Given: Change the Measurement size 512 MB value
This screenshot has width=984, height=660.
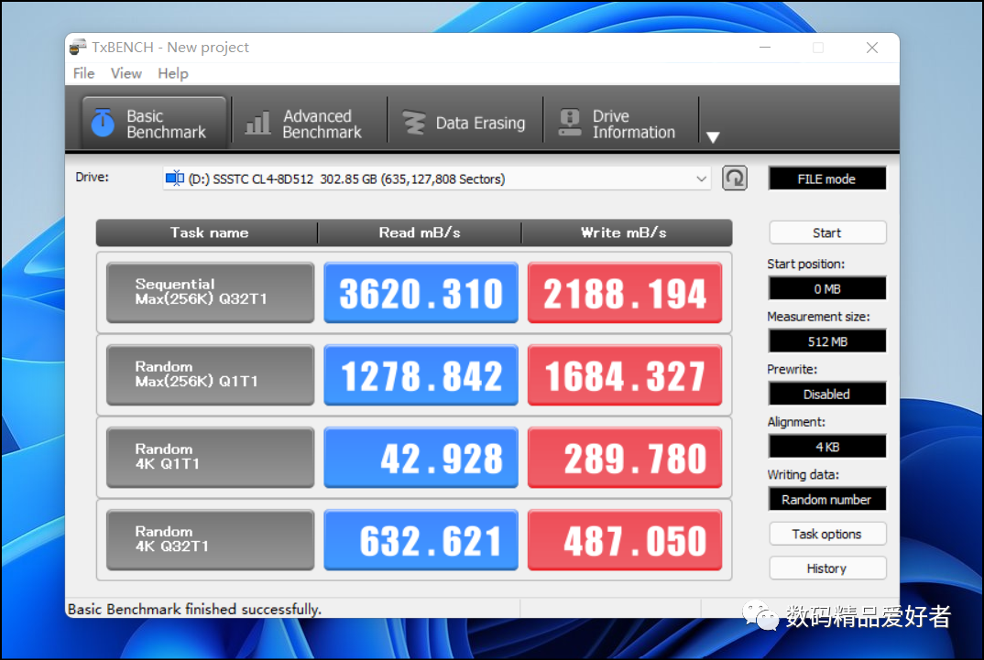Looking at the screenshot, I should coord(827,341).
